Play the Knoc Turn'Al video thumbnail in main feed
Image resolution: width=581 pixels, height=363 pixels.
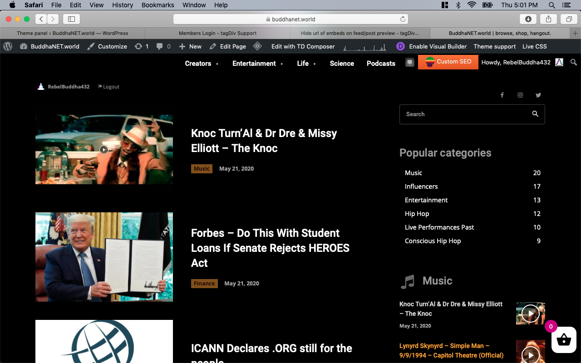click(104, 149)
